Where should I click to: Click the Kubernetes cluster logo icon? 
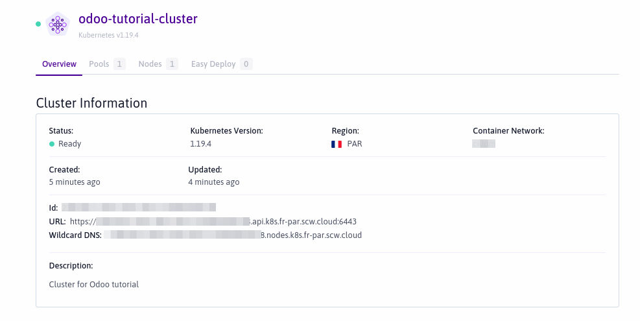click(58, 24)
